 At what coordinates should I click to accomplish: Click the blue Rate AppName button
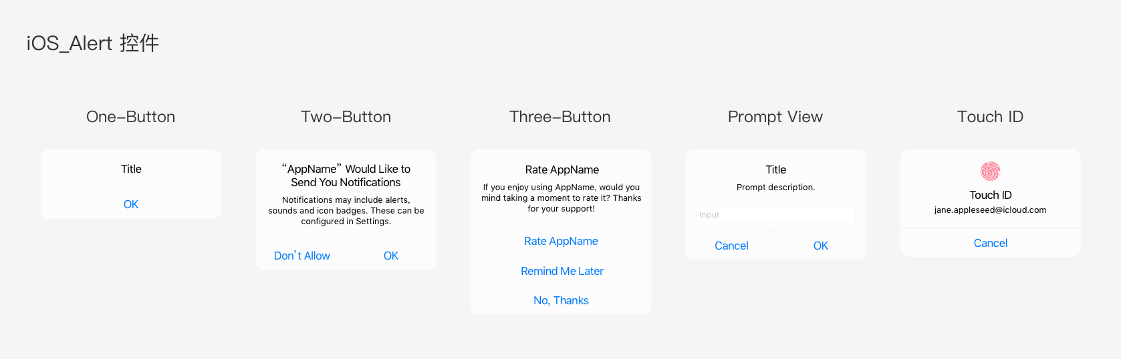(561, 241)
